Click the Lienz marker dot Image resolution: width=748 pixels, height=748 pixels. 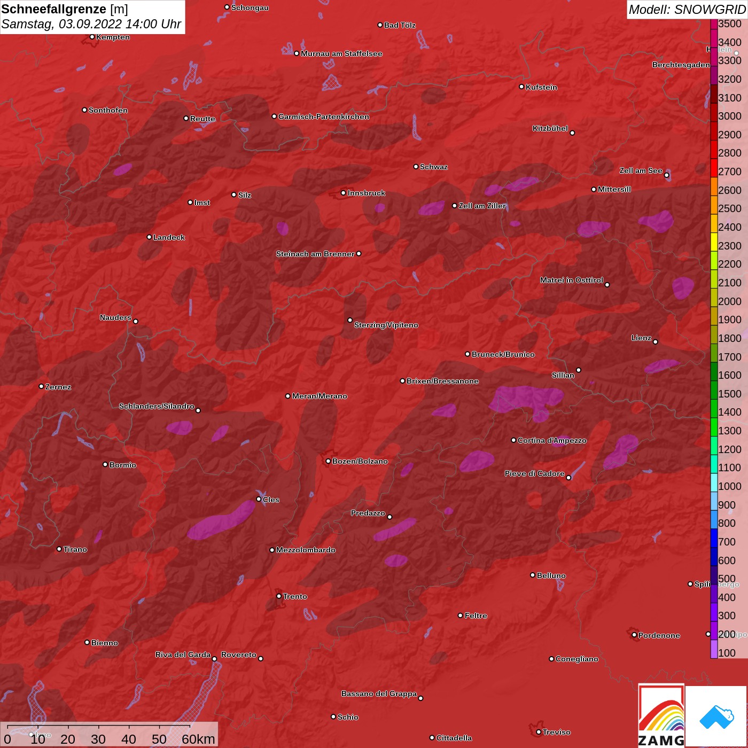tap(656, 342)
